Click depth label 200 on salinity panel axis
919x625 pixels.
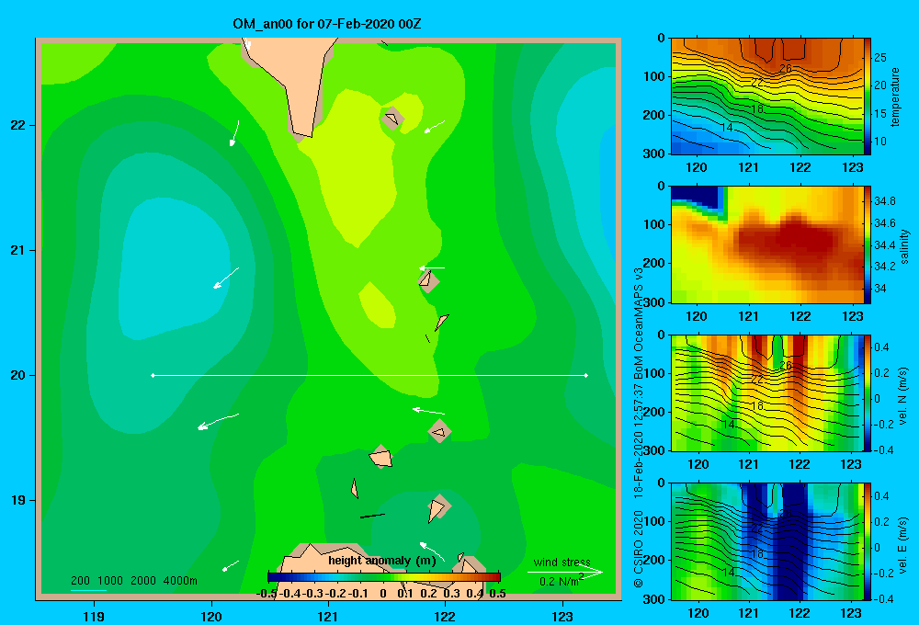pyautogui.click(x=654, y=263)
